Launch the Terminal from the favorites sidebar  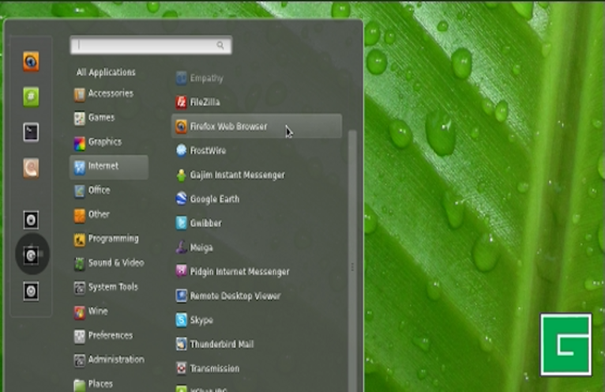31,132
